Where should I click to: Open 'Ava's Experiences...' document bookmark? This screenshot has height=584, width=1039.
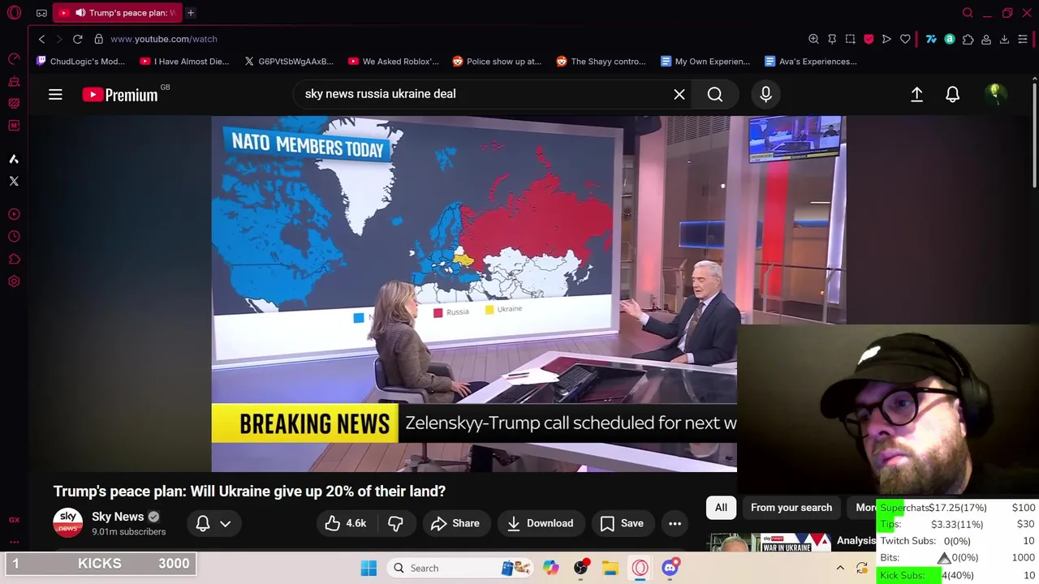coord(810,62)
